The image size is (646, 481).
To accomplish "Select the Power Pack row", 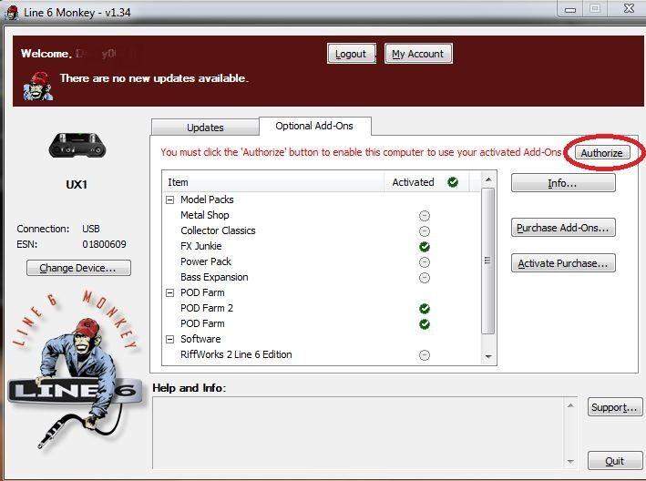I will (x=322, y=262).
